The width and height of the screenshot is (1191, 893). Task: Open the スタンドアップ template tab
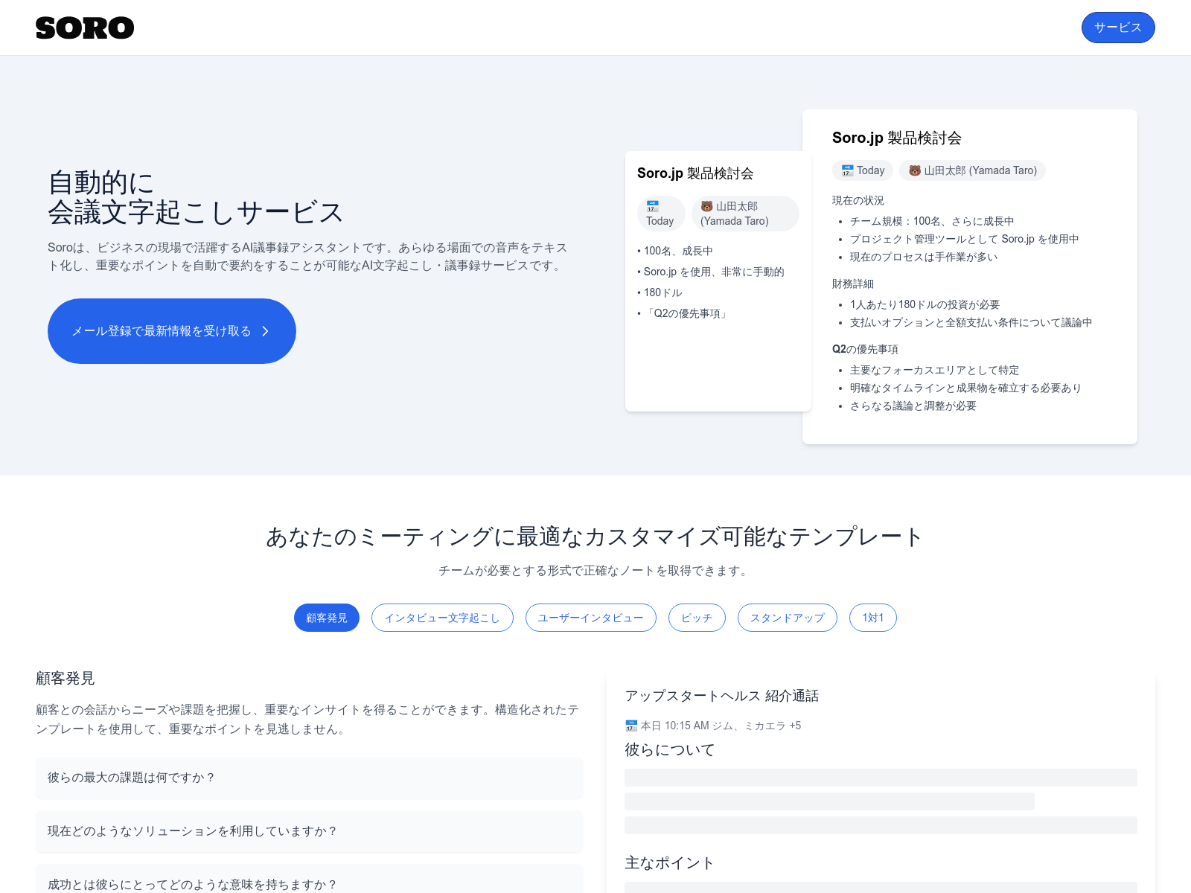pyautogui.click(x=787, y=617)
